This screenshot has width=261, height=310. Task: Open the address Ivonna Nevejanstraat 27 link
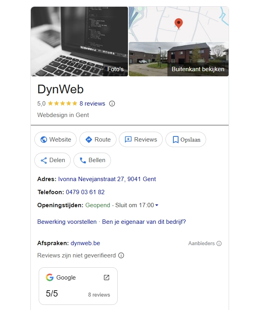pos(107,179)
